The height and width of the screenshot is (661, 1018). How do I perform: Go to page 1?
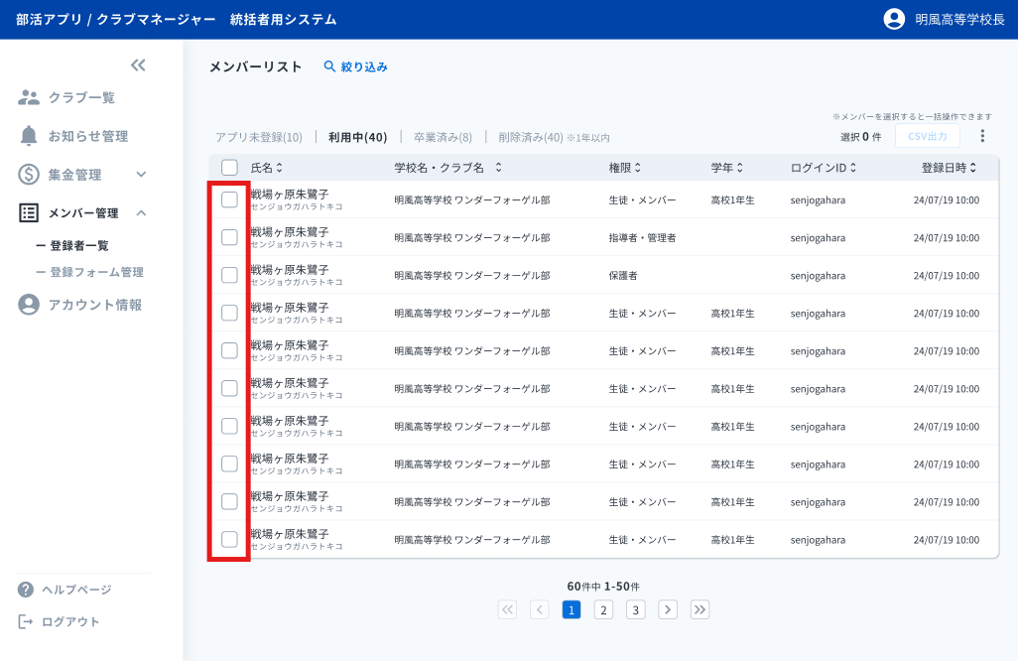click(x=572, y=609)
